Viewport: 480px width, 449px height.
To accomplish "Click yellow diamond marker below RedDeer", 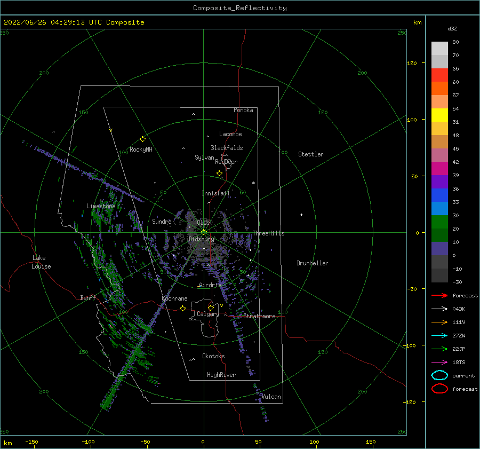I will pos(220,174).
